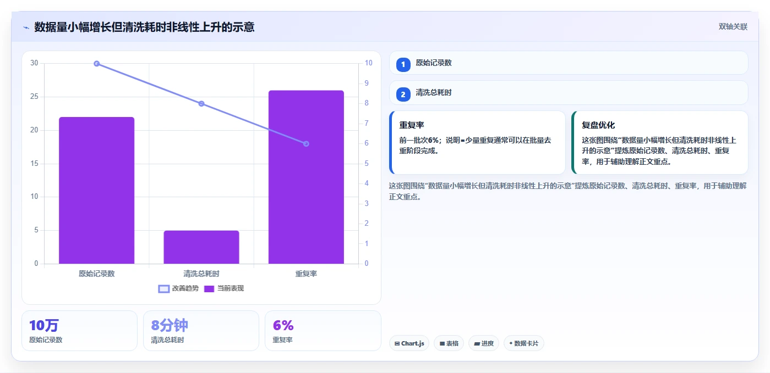This screenshot has width=770, height=373.
Task: Toggle the 当前表现 legend item
Action: pos(224,288)
